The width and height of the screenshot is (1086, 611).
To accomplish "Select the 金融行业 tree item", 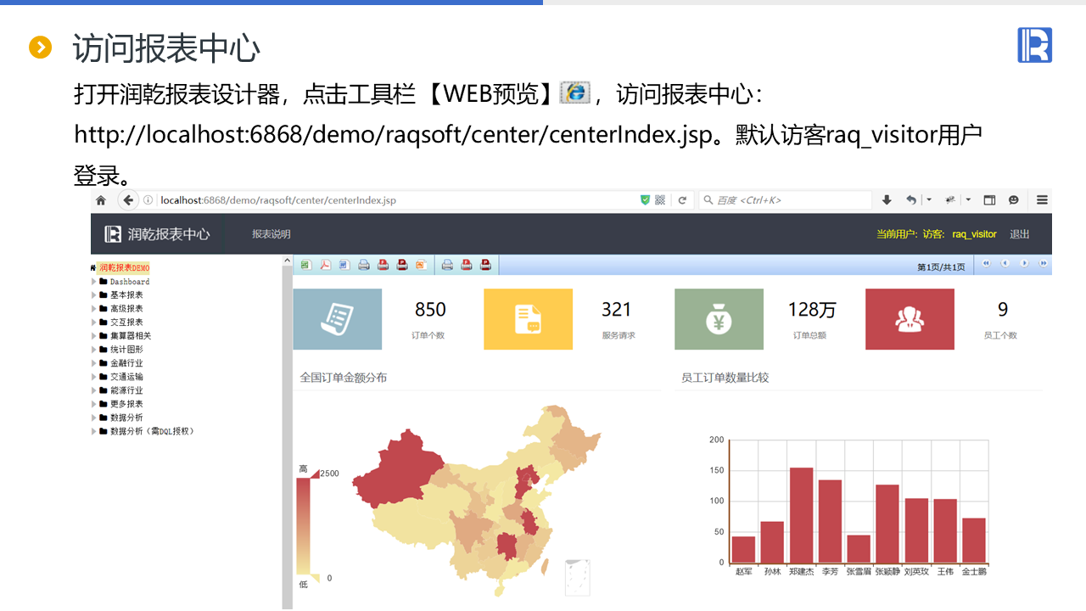I will point(126,363).
